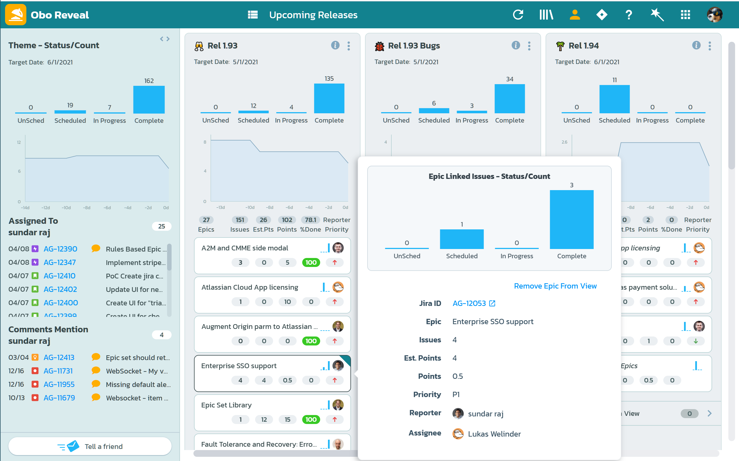The width and height of the screenshot is (739, 461).
Task: Click the refresh icon in the header
Action: 518,15
